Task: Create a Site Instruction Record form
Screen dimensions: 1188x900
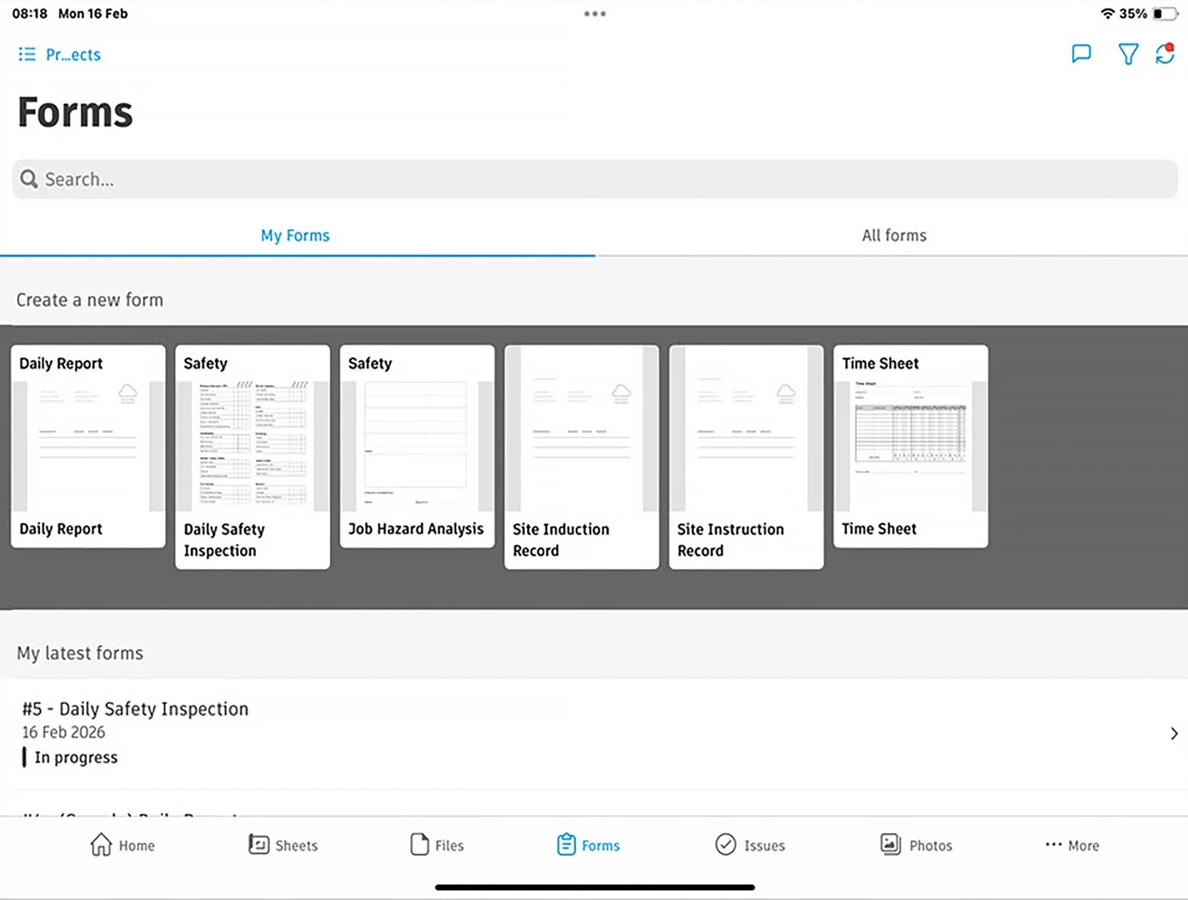Action: click(746, 457)
